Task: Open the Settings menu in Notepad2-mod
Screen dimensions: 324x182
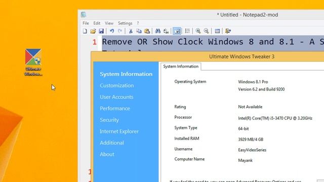Action: pyautogui.click(x=125, y=23)
